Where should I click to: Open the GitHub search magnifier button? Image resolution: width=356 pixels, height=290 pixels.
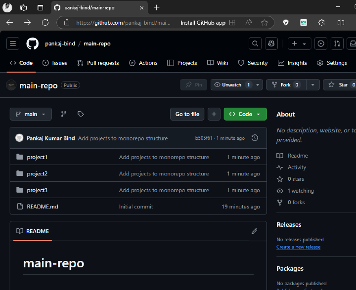point(255,43)
